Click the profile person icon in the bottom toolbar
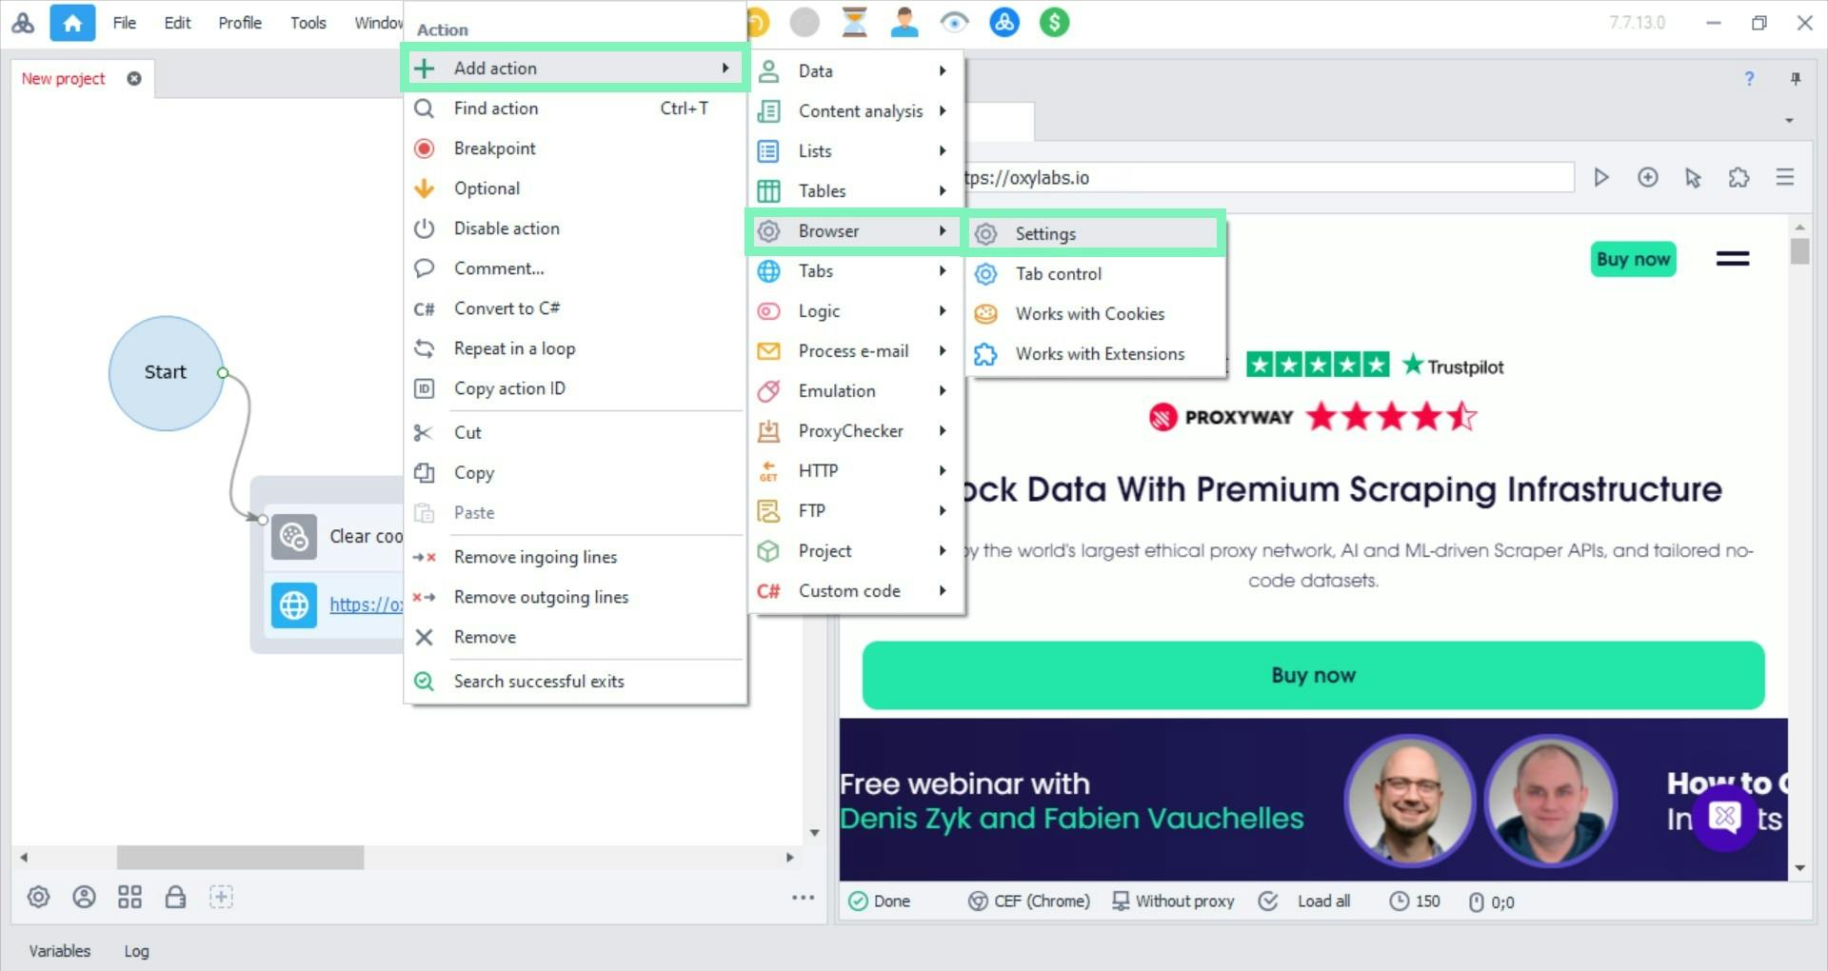1828x971 pixels. coord(84,896)
